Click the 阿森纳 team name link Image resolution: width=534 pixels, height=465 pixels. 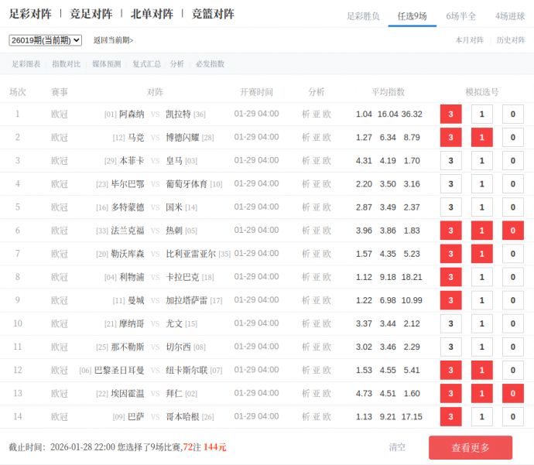[x=132, y=115]
